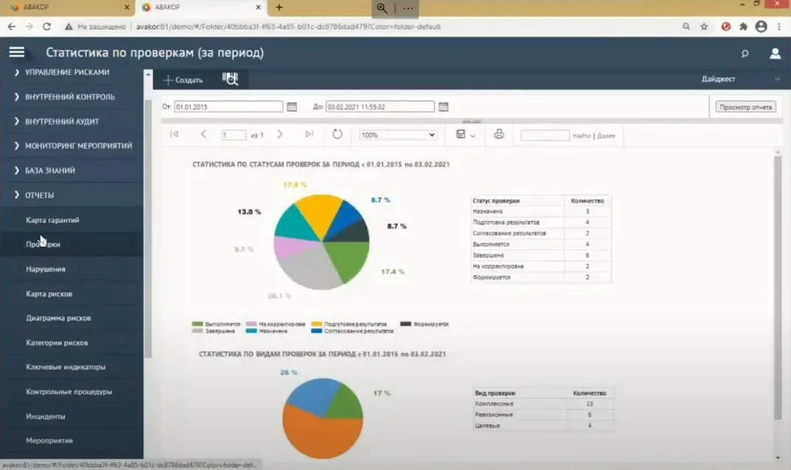Open Карта гарантий report
Image resolution: width=791 pixels, height=470 pixels.
[x=52, y=220]
